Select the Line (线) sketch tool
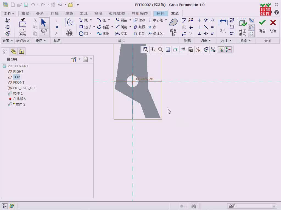The width and height of the screenshot is (281, 210). coord(83,20)
